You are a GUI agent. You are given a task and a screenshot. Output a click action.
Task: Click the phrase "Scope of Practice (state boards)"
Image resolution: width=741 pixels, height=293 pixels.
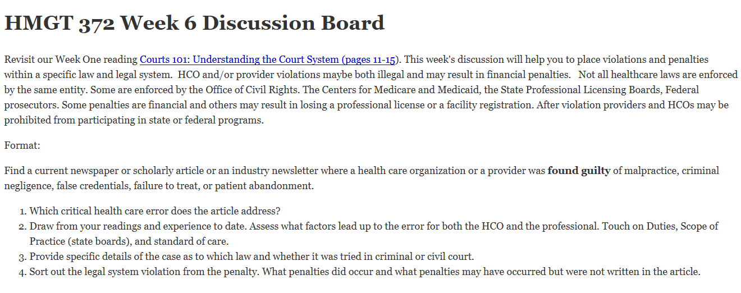(x=374, y=234)
